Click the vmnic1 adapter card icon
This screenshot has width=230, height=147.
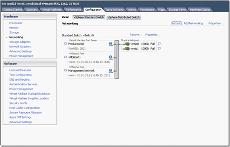(x=127, y=49)
